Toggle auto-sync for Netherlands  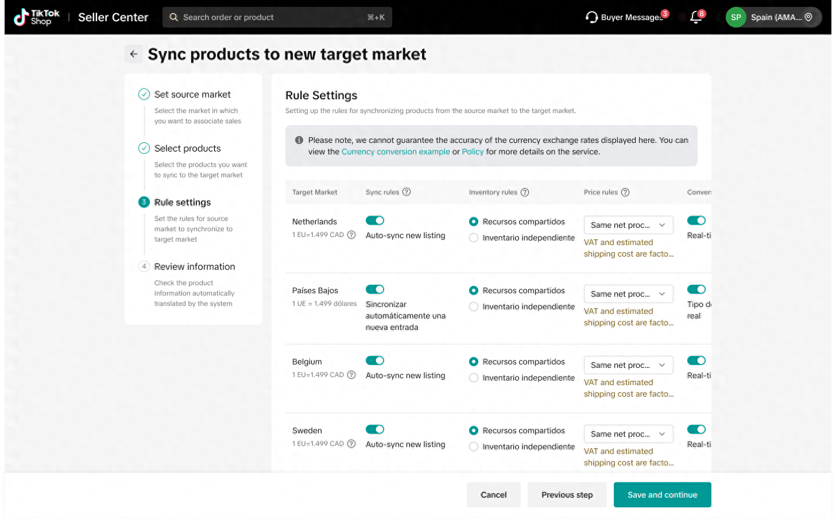[375, 220]
